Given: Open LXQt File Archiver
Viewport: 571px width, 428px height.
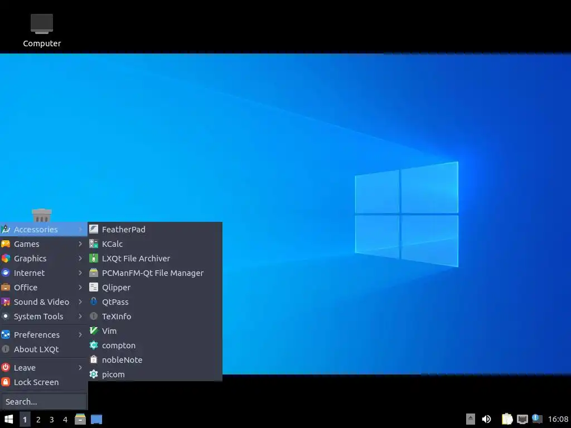Looking at the screenshot, I should click(x=155, y=259).
